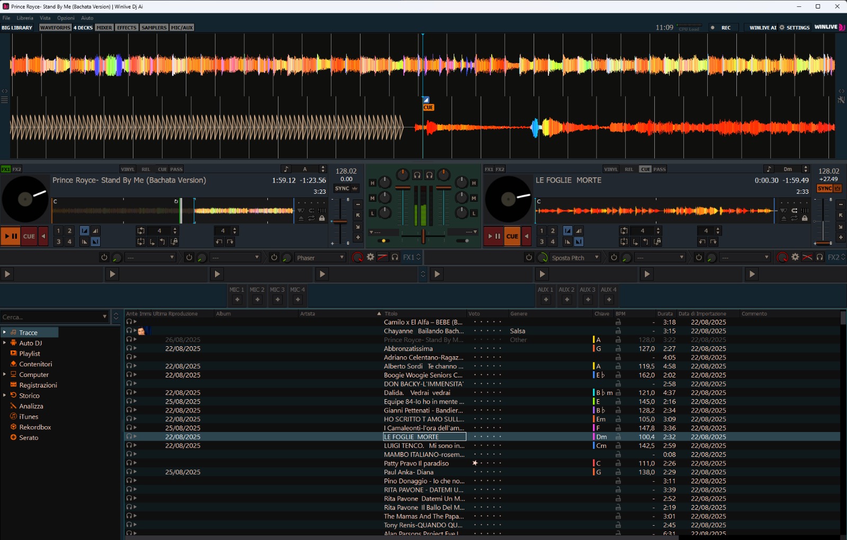
Task: Toggle FX2 on the LE FOGLIE MORTE deck
Action: (x=500, y=169)
